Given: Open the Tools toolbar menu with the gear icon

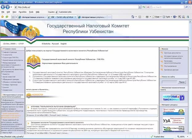Looking at the screenshot, I should pyautogui.click(x=167, y=17).
